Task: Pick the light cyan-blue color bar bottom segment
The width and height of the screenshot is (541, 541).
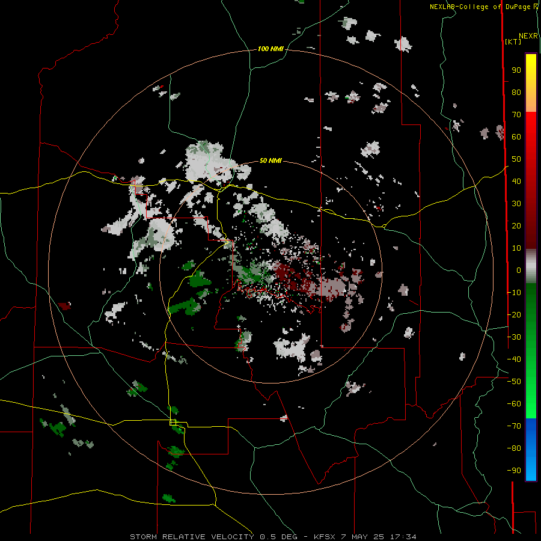Action: point(531,471)
